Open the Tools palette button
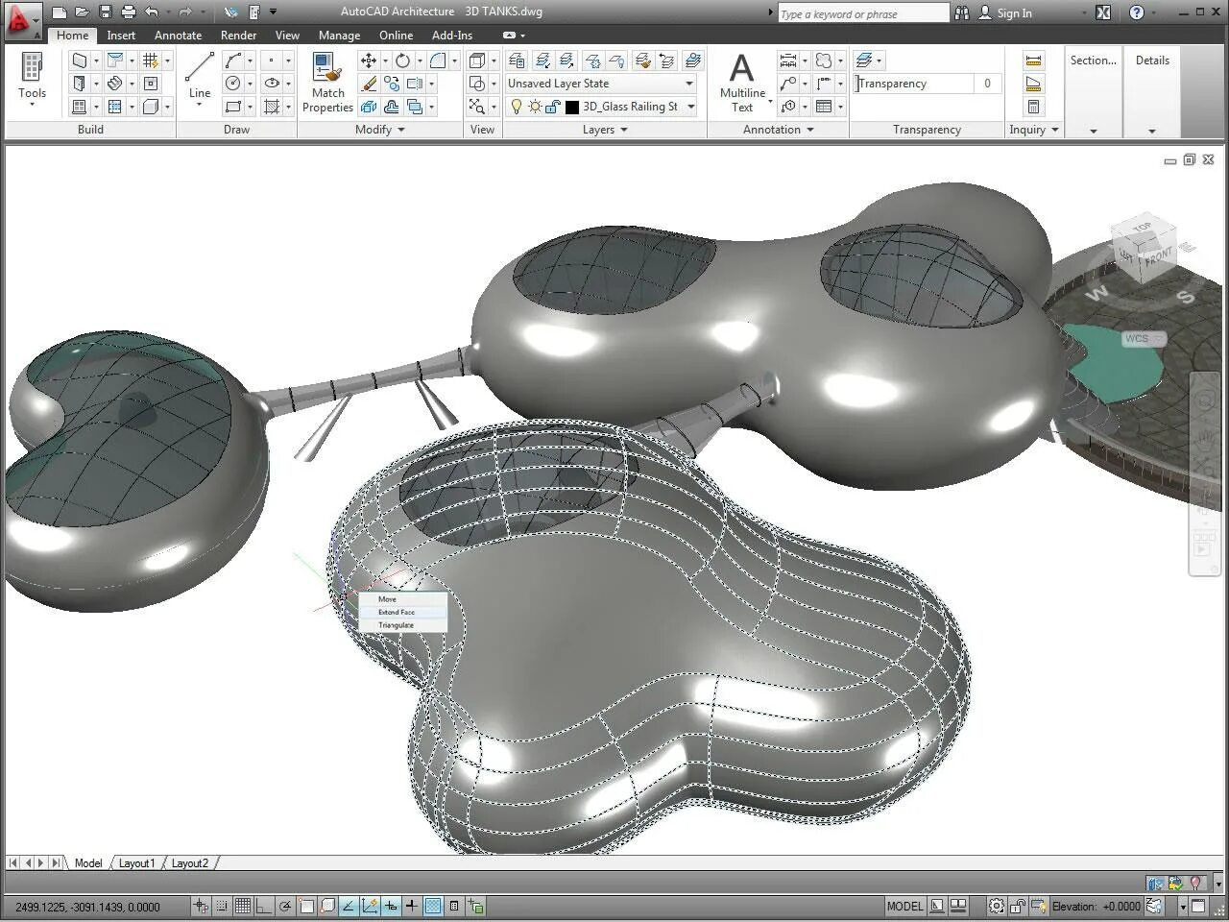Viewport: 1229px width, 922px height. click(32, 79)
